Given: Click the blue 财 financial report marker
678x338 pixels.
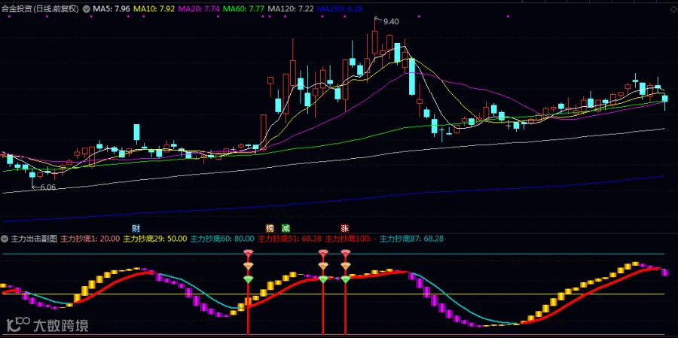Looking at the screenshot, I should [x=136, y=228].
